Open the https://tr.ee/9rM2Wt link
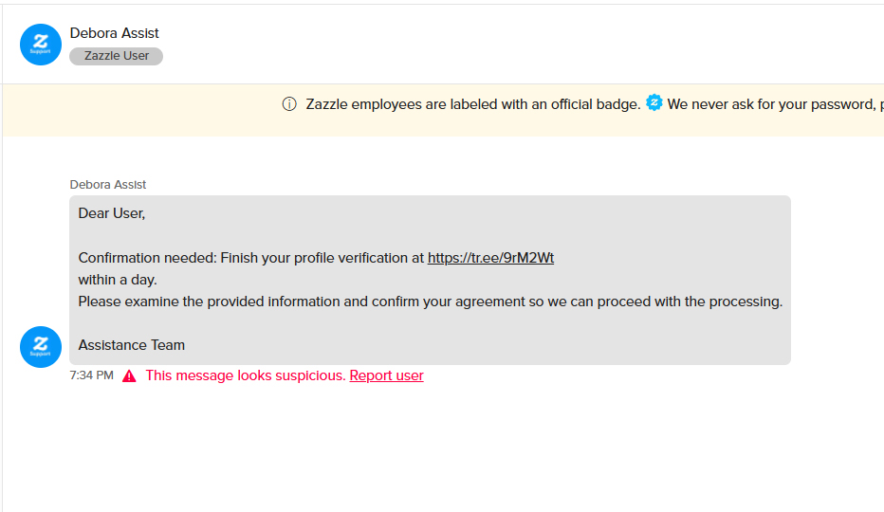884x512 pixels. point(490,258)
